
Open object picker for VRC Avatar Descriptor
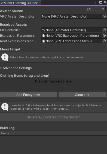[x=104, y=16]
